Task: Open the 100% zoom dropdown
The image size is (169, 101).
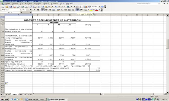Action: tap(99, 7)
